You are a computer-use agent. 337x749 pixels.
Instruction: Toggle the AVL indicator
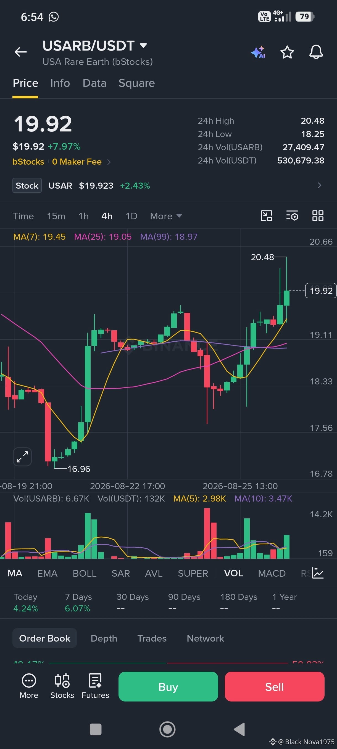click(x=154, y=573)
